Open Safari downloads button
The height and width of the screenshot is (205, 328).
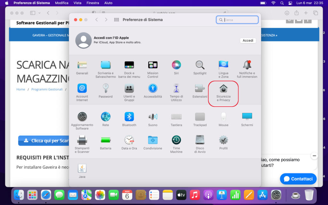(287, 13)
